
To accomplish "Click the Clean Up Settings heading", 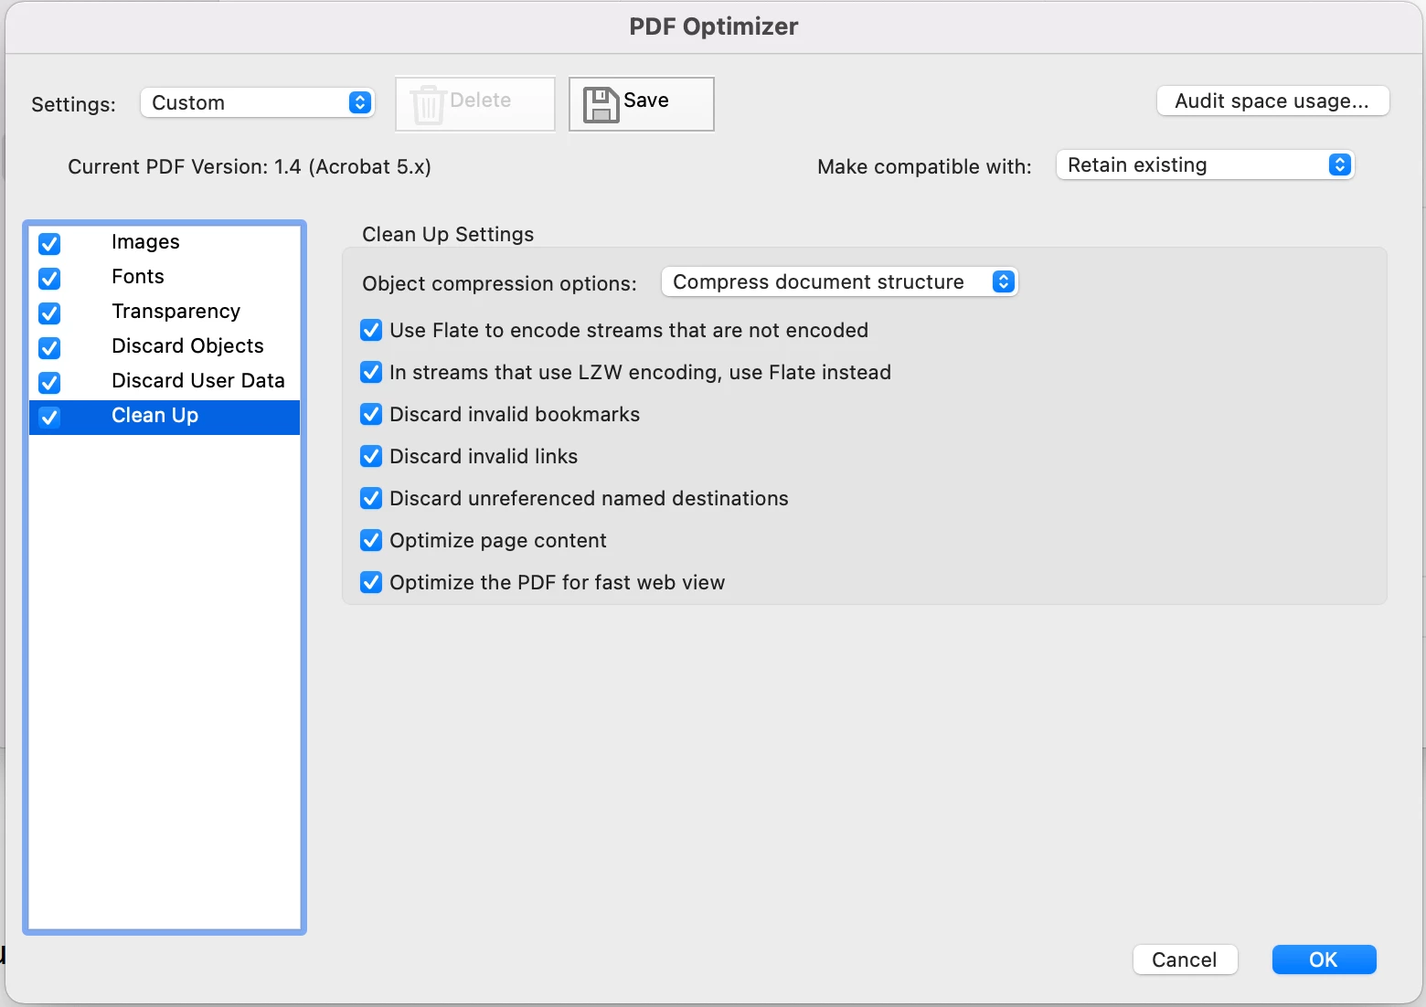I will click(448, 234).
